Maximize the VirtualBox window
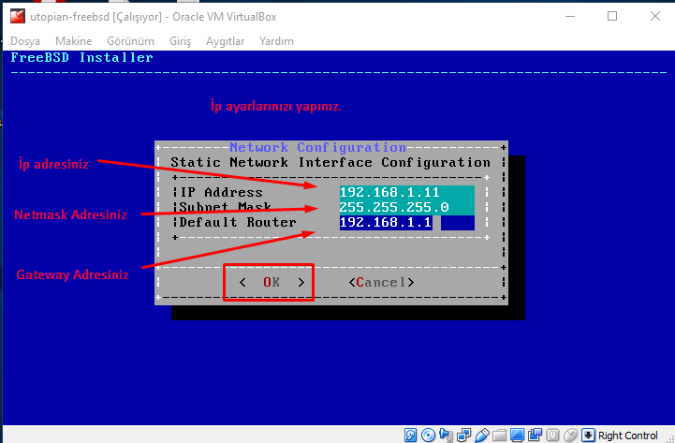675x443 pixels. coord(612,16)
